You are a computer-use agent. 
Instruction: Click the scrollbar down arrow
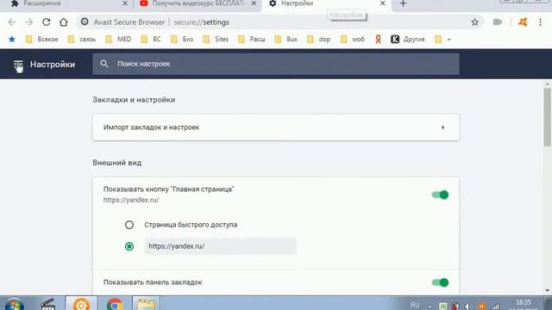[548, 291]
